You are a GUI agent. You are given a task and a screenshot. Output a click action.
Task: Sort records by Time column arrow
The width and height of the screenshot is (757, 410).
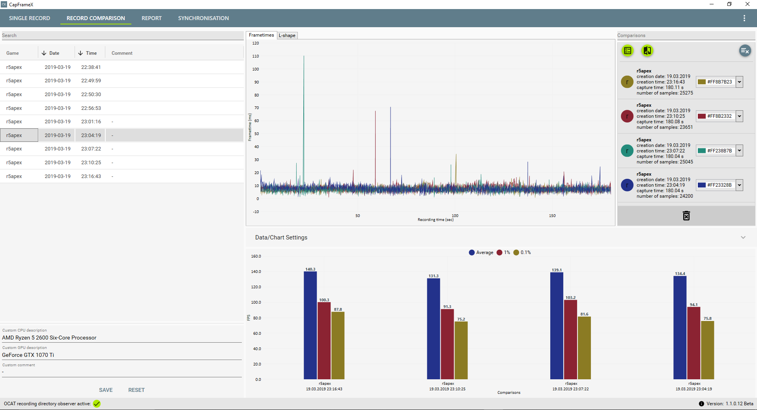click(x=80, y=53)
